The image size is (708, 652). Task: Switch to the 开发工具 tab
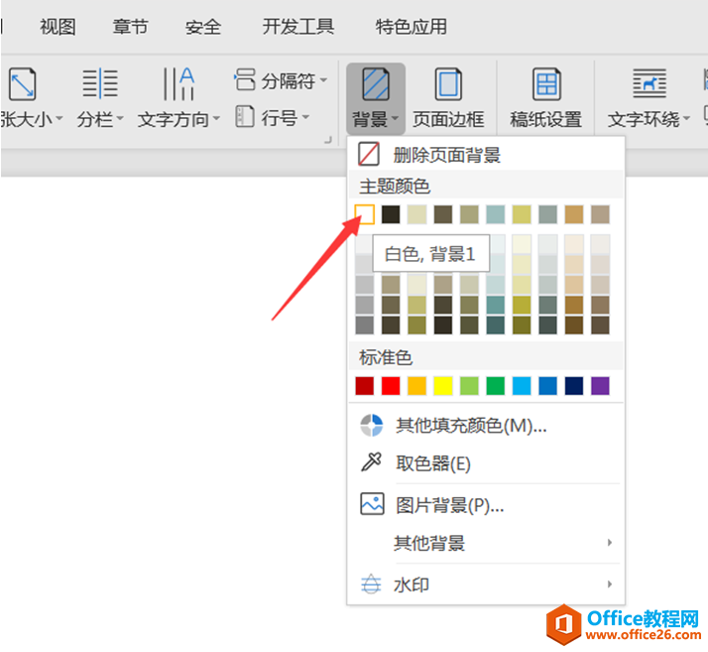[x=298, y=27]
